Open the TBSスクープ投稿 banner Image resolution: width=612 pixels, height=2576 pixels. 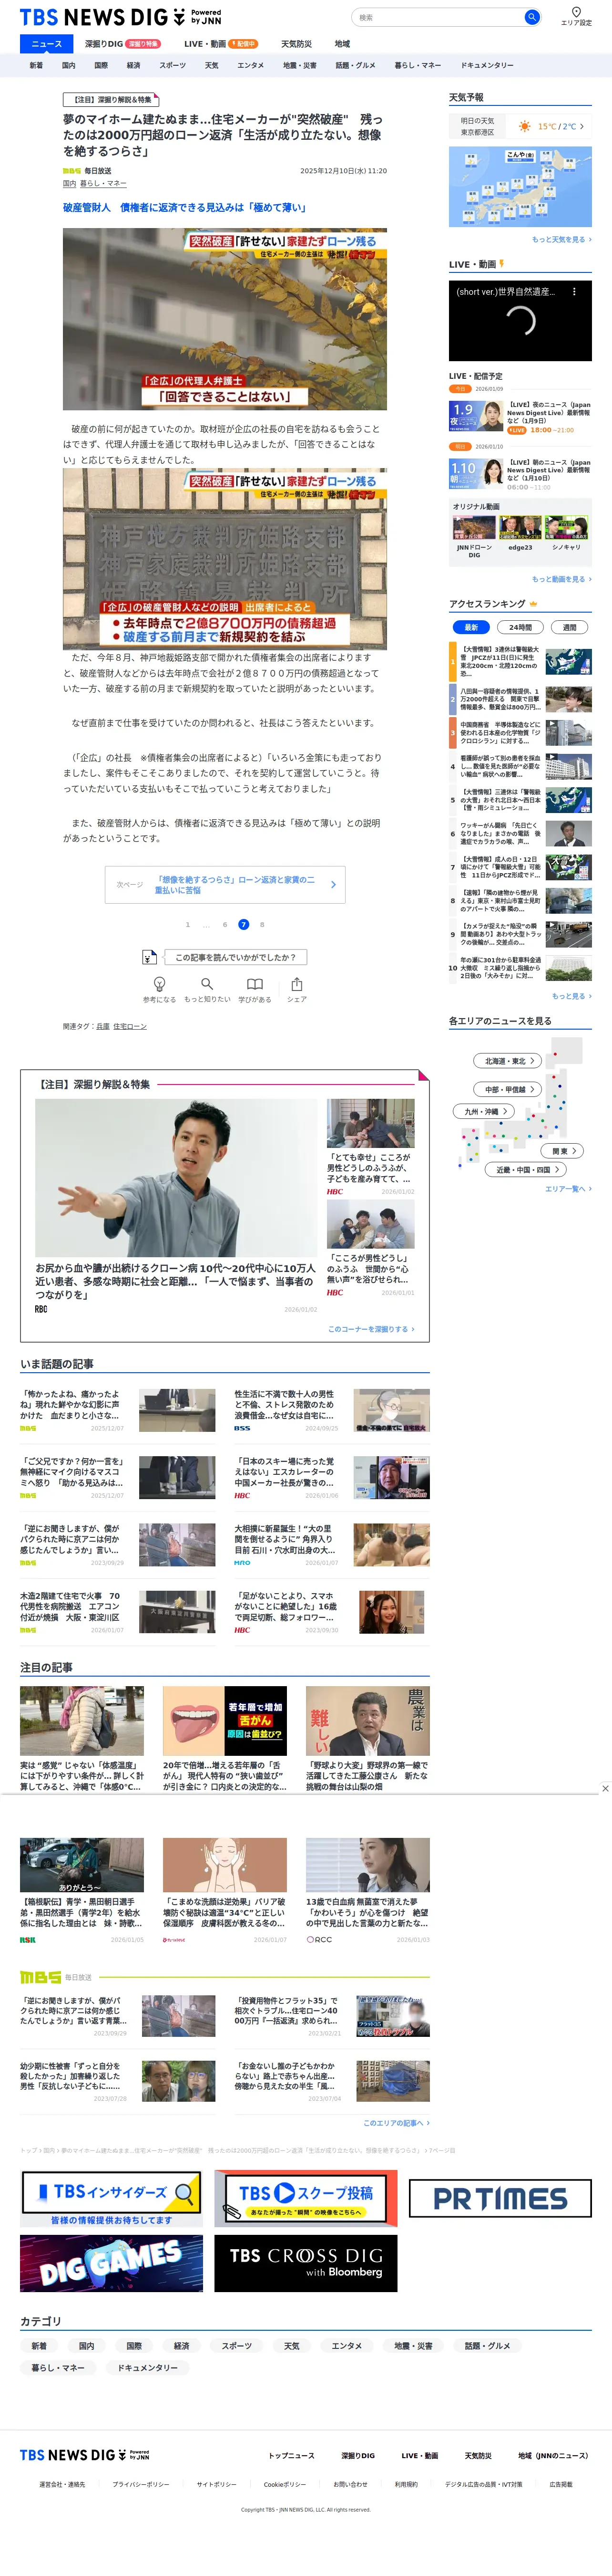click(306, 2198)
